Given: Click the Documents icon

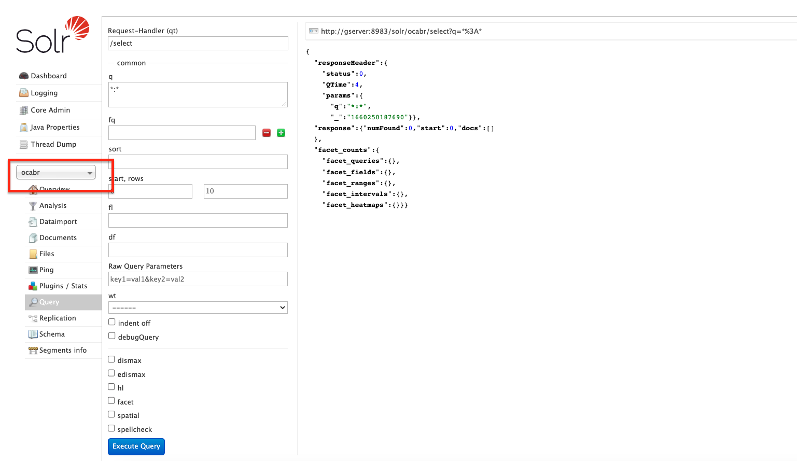Looking at the screenshot, I should [33, 238].
